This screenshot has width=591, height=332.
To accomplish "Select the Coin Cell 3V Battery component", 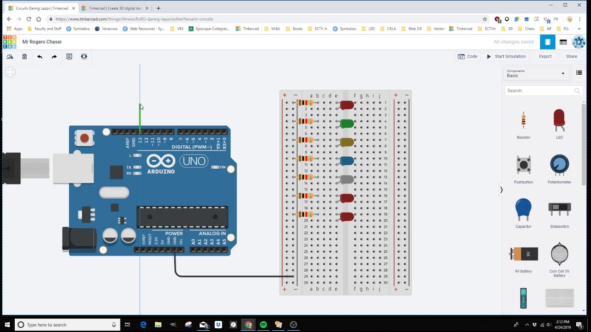I will pyautogui.click(x=559, y=260).
